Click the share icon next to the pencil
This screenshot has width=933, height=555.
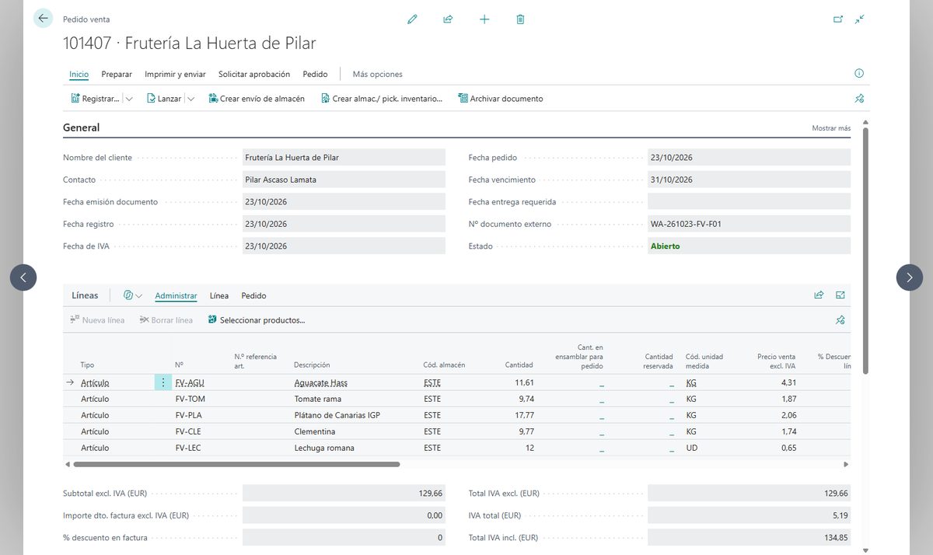(448, 19)
